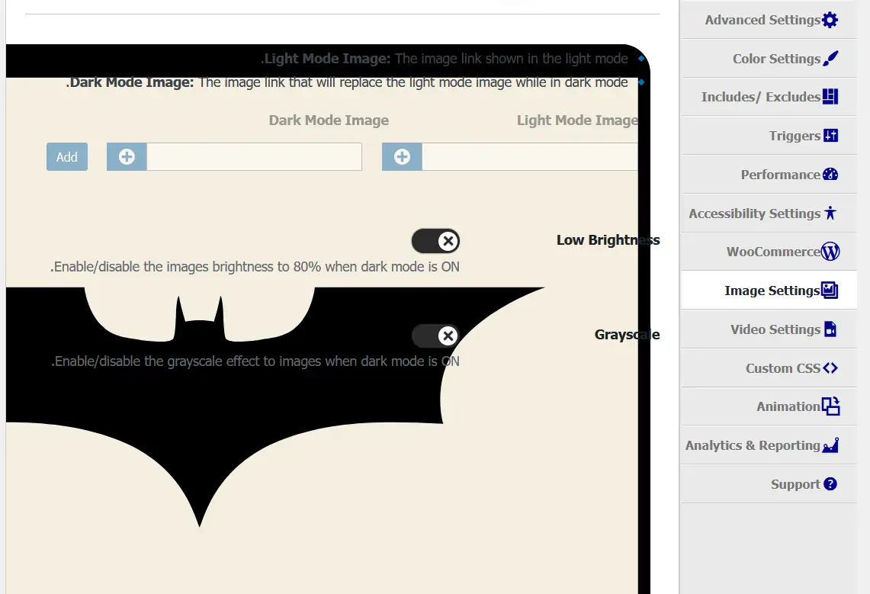Screen dimensions: 870x594
Task: Click the 'Dark Mode Image:' bullet description
Action: click(347, 82)
